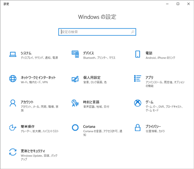The height and width of the screenshot is (169, 194).
Task: Minimize the 設定 window
Action: tap(167, 4)
